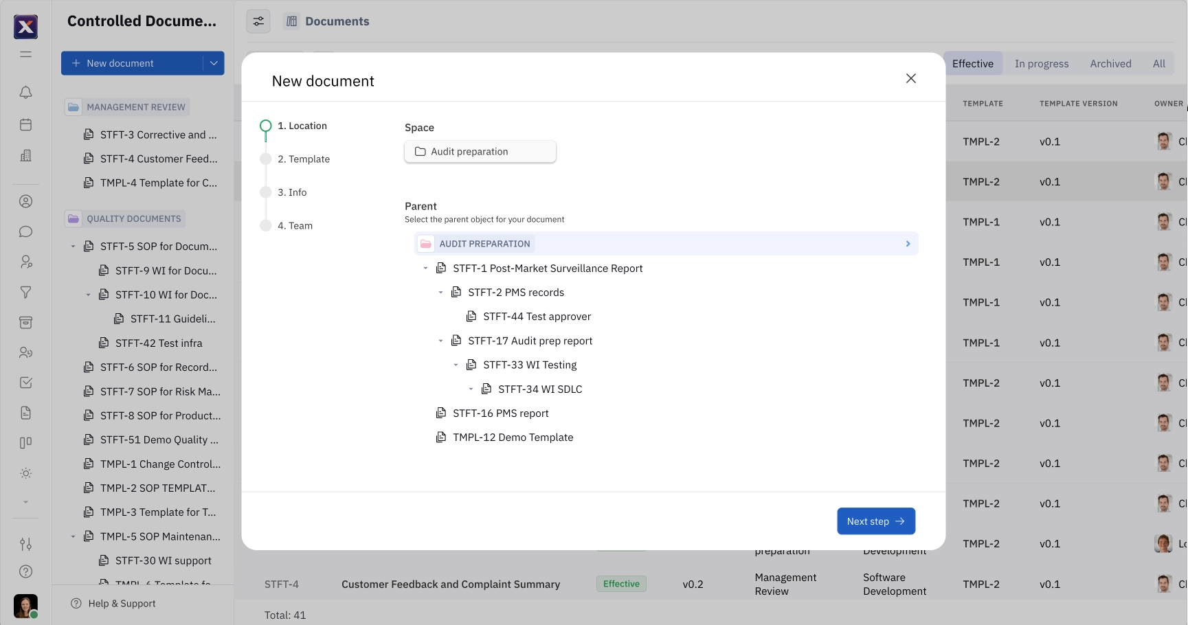This screenshot has width=1188, height=625.
Task: Open the organization building icon
Action: point(25,156)
